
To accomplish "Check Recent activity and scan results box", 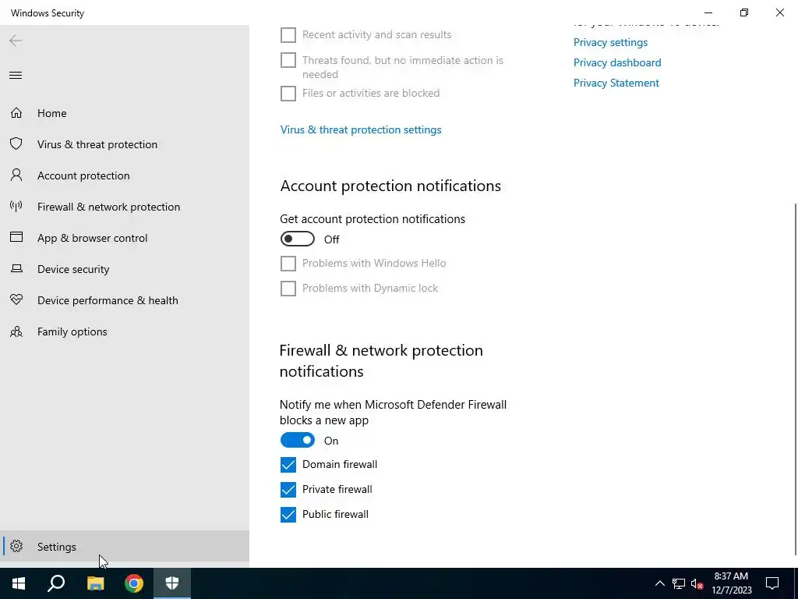I will pyautogui.click(x=288, y=34).
